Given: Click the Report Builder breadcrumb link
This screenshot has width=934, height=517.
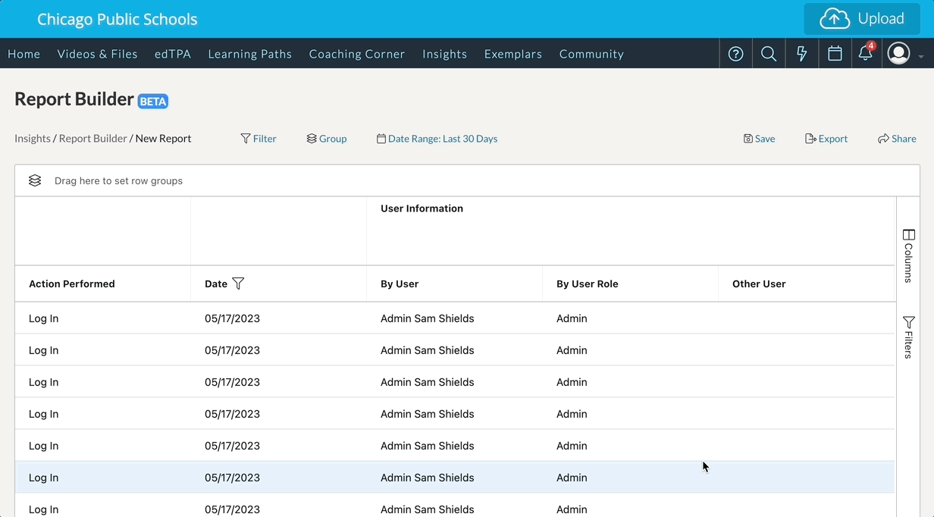Looking at the screenshot, I should point(92,139).
